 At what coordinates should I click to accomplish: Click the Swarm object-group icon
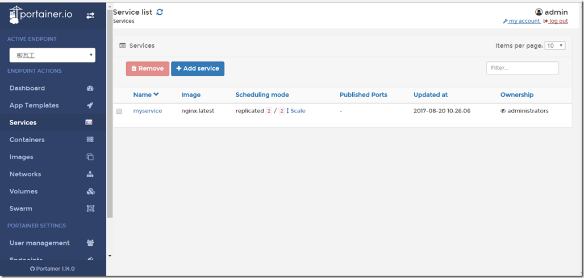(x=90, y=208)
